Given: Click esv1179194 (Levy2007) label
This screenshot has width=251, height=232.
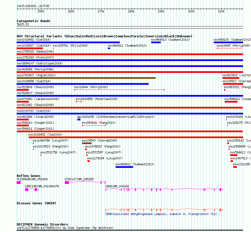Looking at the screenshot, I should pos(105,158).
